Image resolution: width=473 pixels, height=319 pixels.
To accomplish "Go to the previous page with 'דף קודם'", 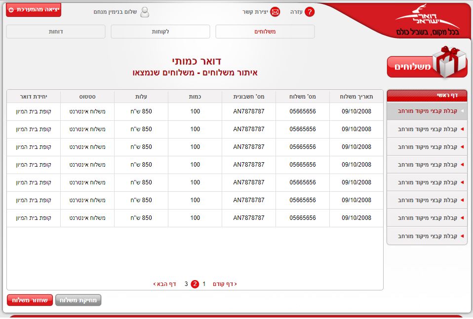I will pyautogui.click(x=225, y=284).
